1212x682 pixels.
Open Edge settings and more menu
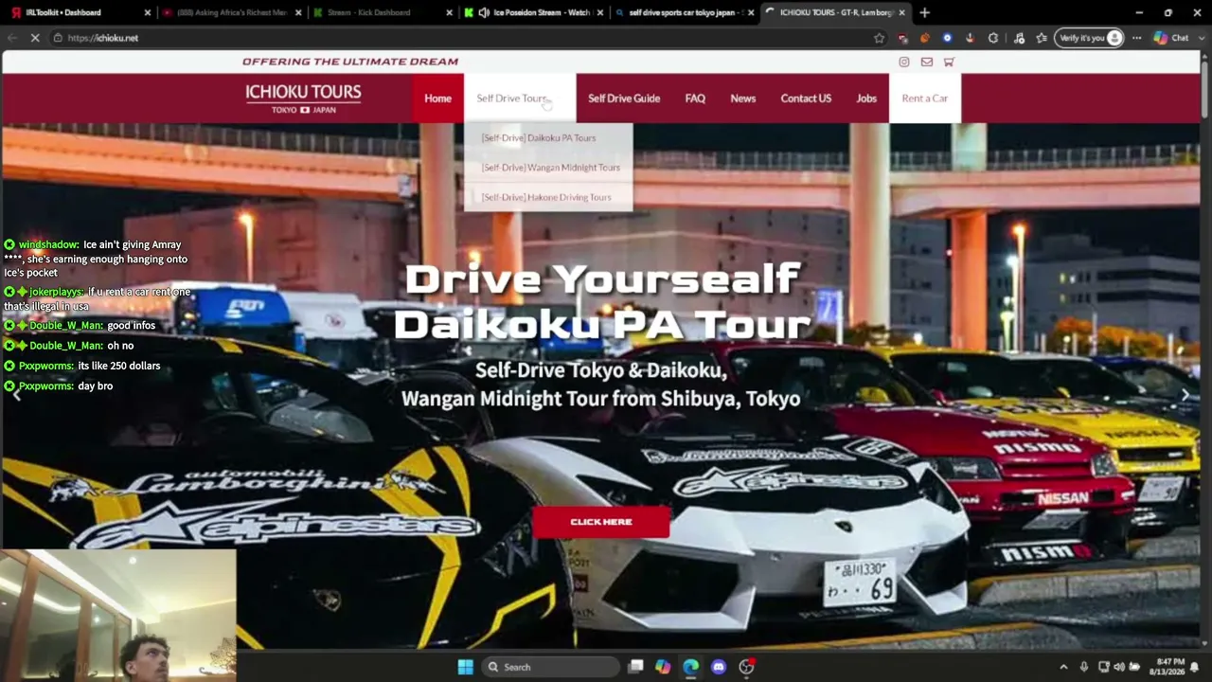point(1137,38)
